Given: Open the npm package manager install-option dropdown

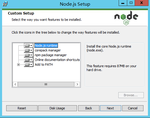Looking at the screenshot, I should coord(29,55).
